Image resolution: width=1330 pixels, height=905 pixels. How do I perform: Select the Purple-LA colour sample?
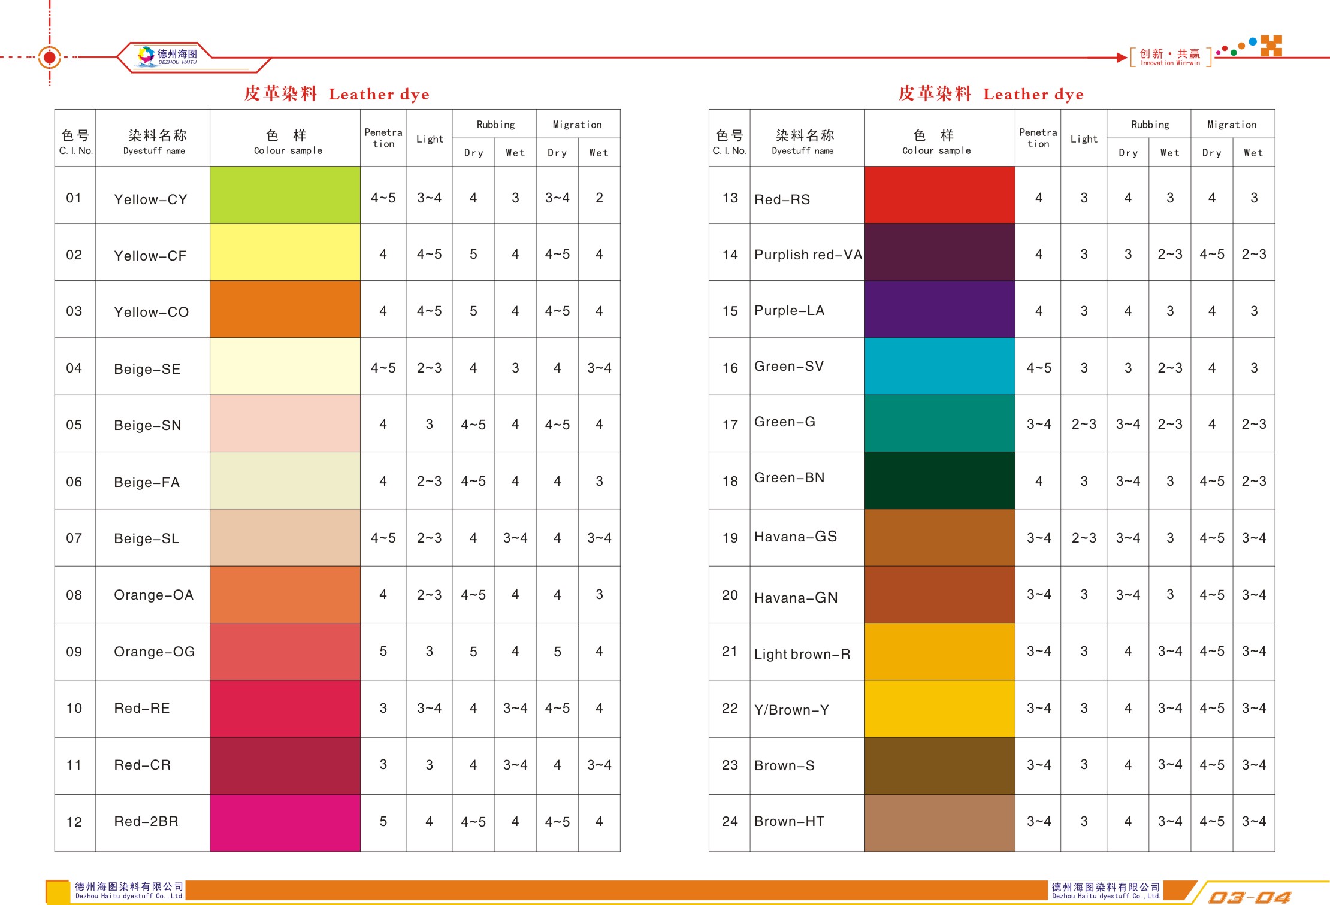tap(940, 309)
